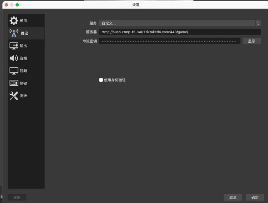This screenshot has height=203, width=268.
Task: Close the 设置 window with red button
Action: pyautogui.click(x=6, y=5)
